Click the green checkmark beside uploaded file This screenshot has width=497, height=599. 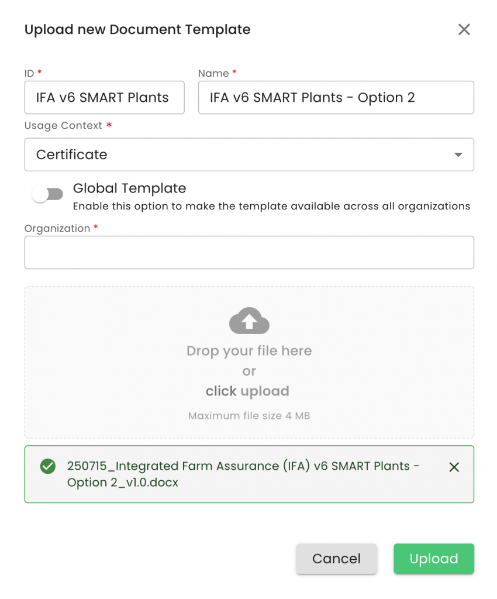(47, 466)
